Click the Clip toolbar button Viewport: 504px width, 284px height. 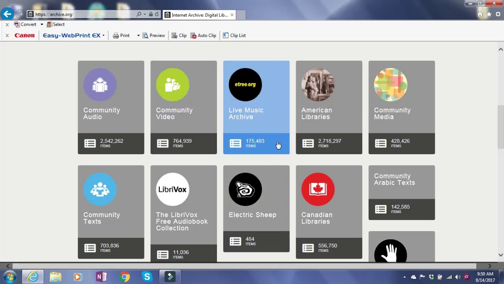click(179, 35)
